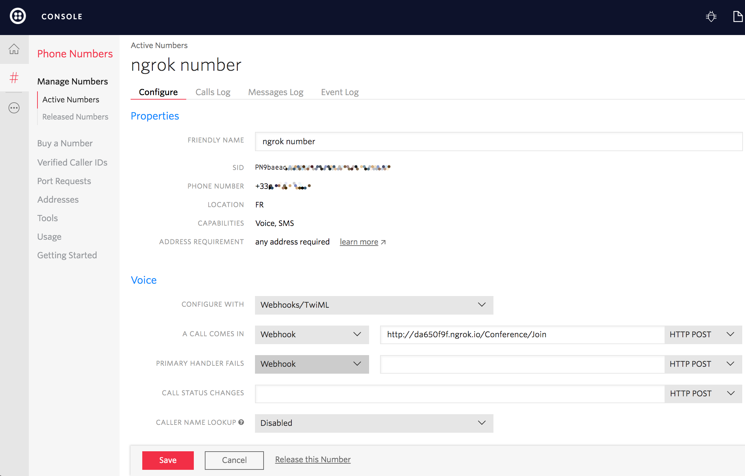Open Buy a Number in sidebar

(x=65, y=143)
